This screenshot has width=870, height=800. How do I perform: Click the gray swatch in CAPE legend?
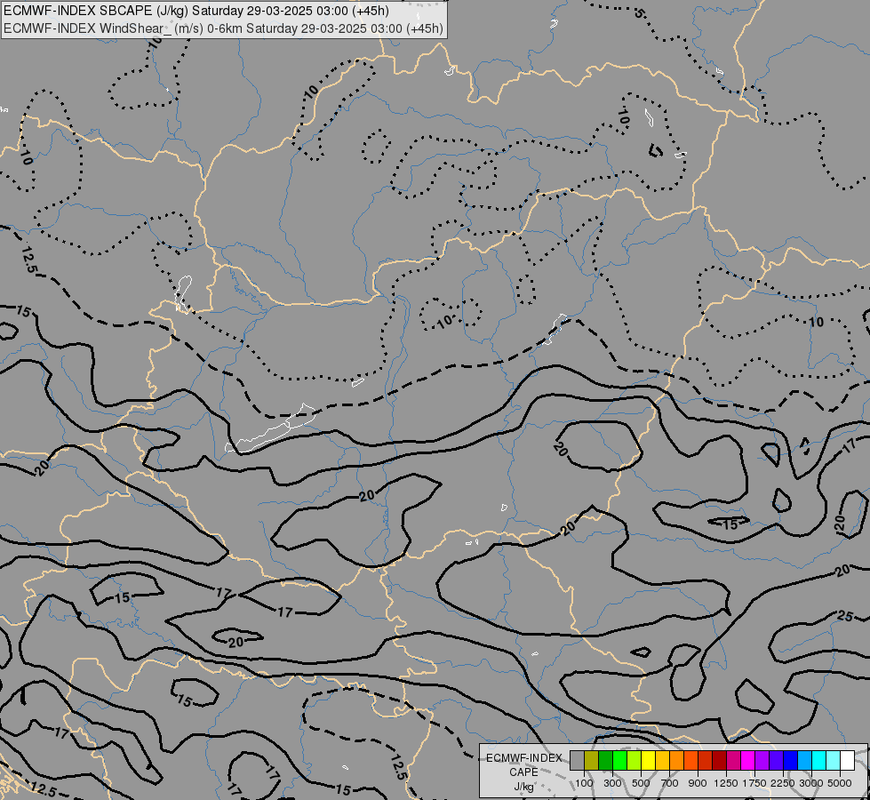[x=577, y=761]
